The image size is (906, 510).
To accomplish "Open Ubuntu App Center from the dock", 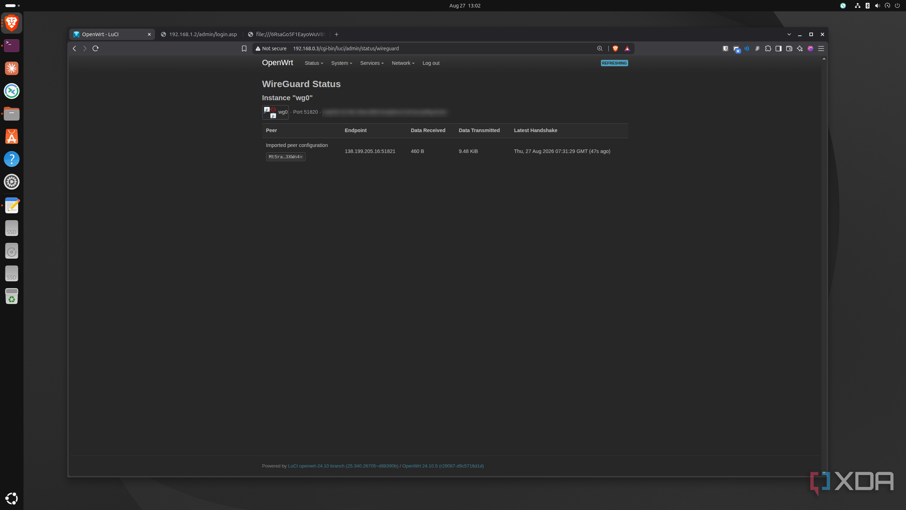I will pos(12,136).
